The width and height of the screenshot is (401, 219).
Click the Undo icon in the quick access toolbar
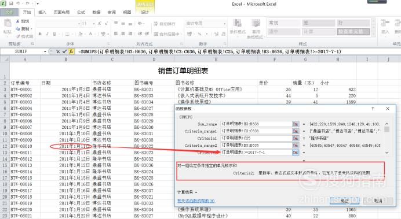18,3
